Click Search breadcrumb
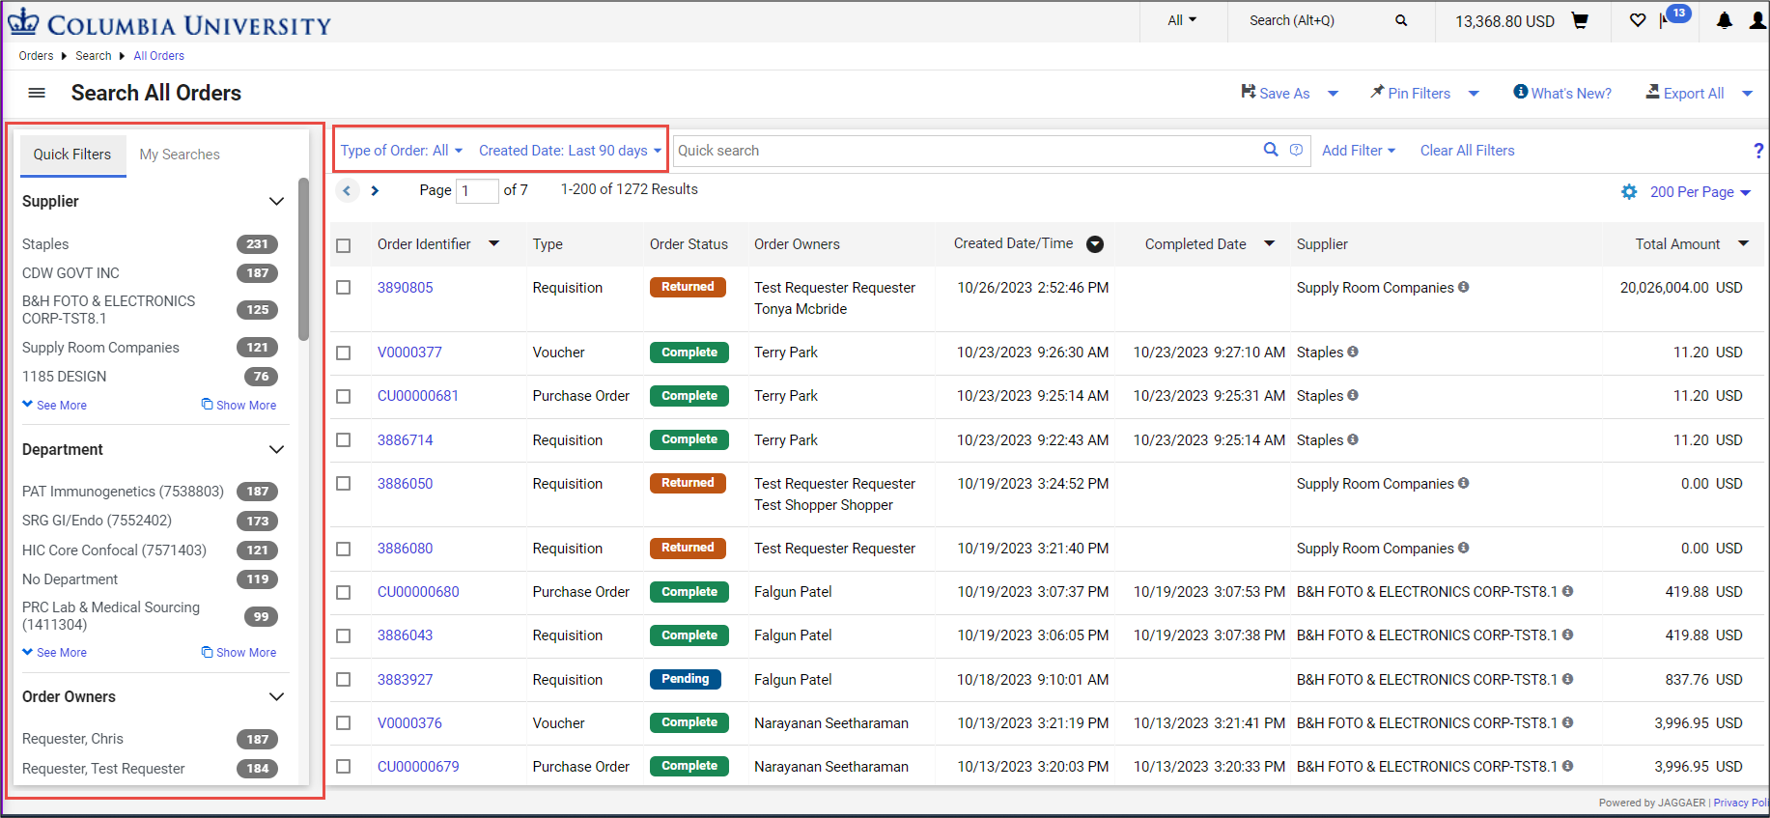1770x818 pixels. [x=94, y=56]
